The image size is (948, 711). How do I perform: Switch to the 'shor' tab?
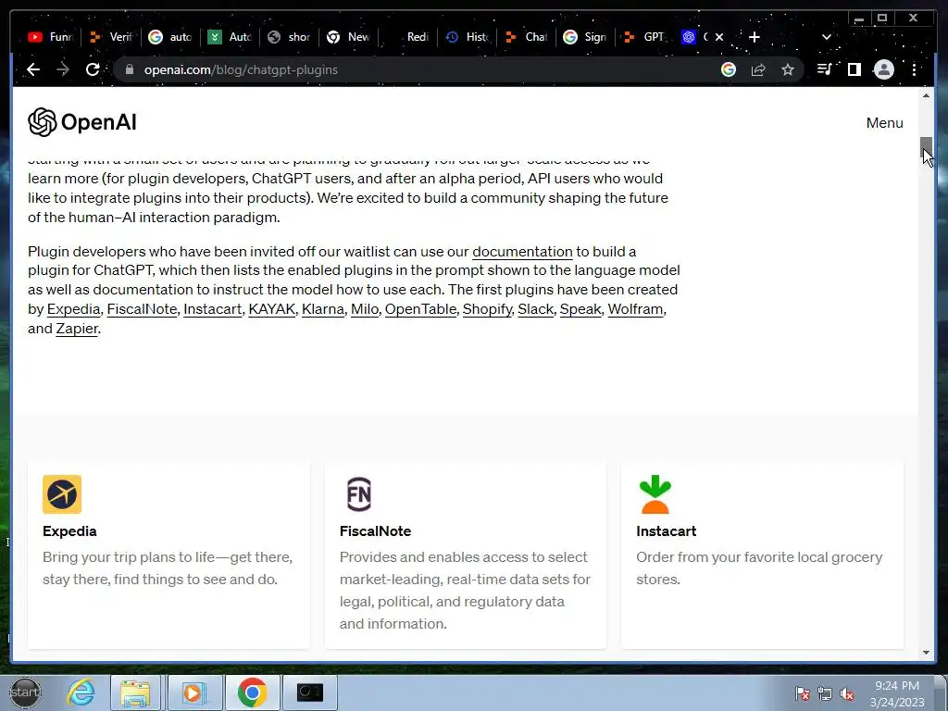[290, 37]
